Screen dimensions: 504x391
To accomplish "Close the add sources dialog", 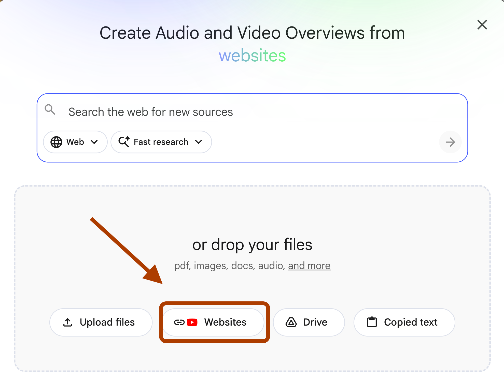I will [x=482, y=25].
